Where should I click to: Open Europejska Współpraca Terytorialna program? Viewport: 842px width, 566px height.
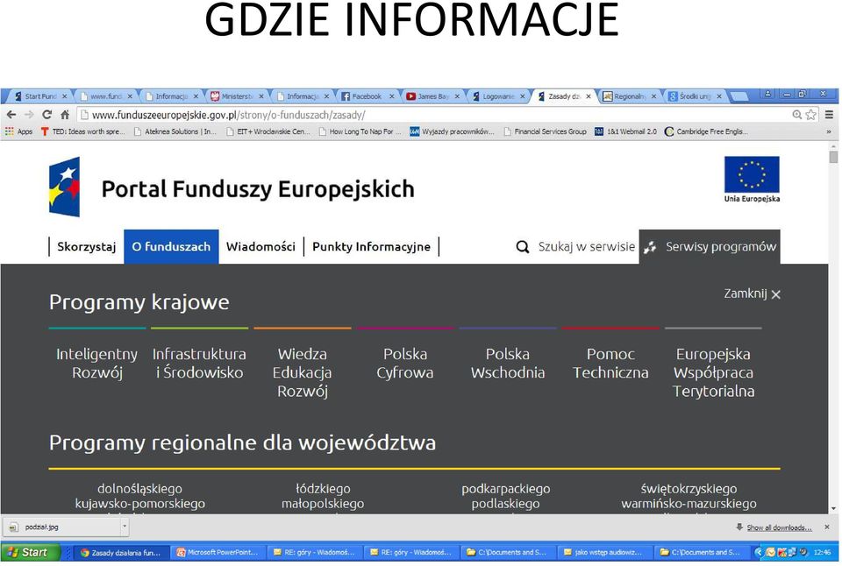pos(713,373)
